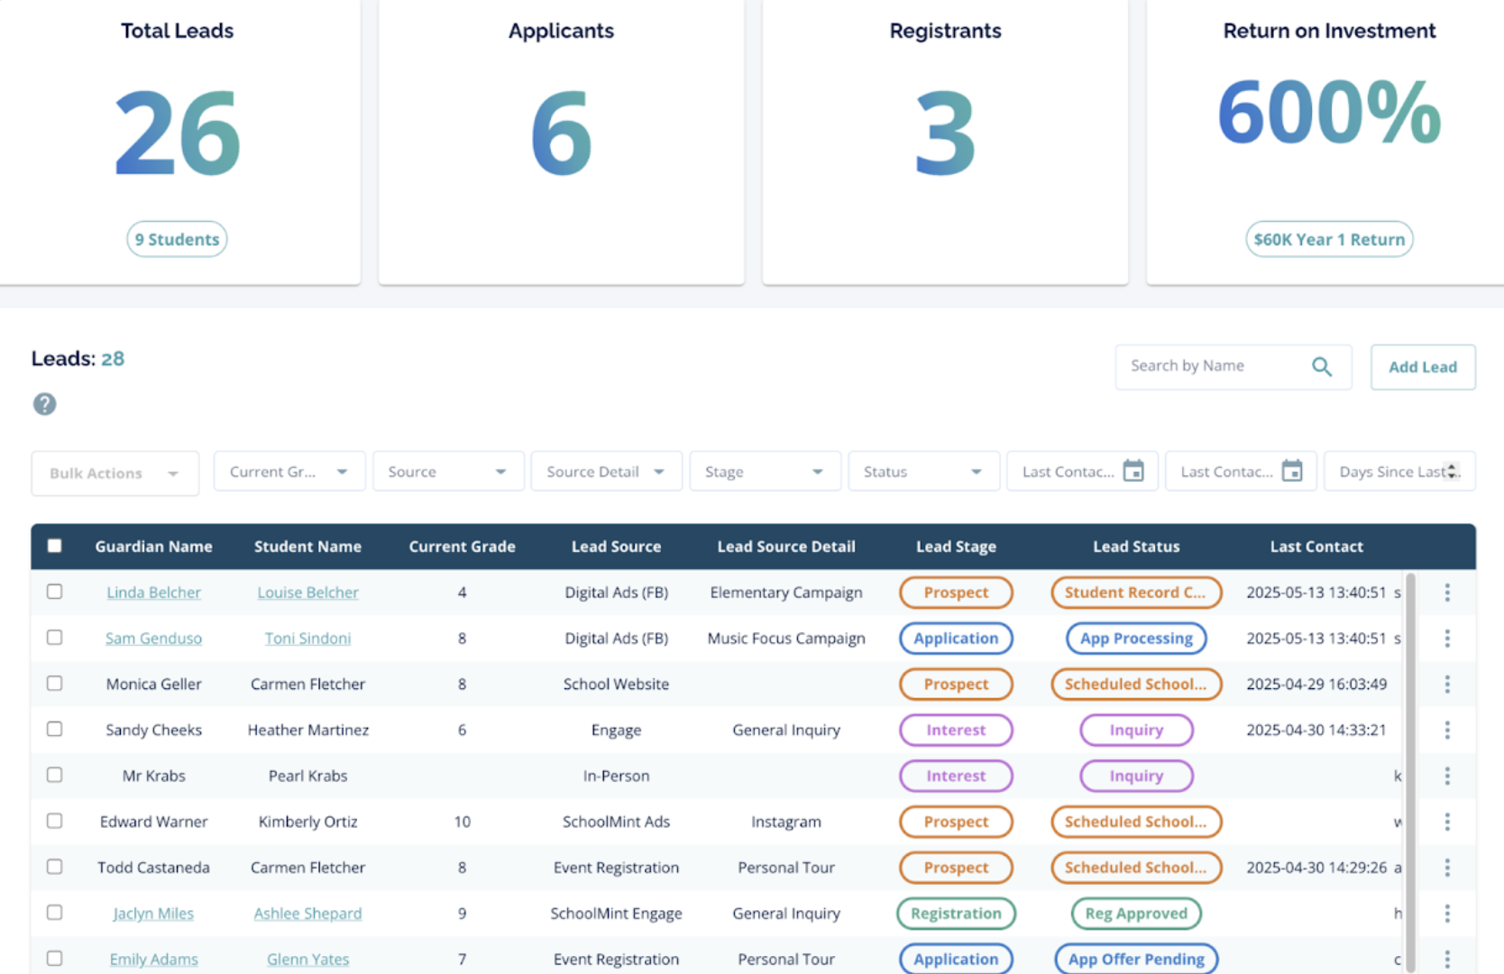Open the Bulk Actions dropdown
The image size is (1504, 974).
tap(115, 473)
